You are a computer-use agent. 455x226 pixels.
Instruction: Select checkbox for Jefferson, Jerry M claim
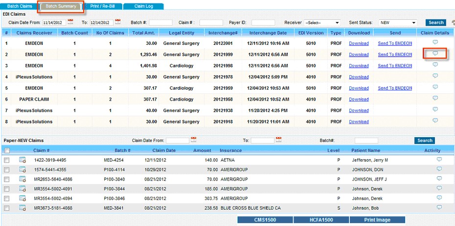tap(7, 160)
